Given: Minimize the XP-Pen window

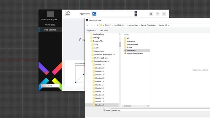Looking at the screenshot, I should tap(157, 14).
